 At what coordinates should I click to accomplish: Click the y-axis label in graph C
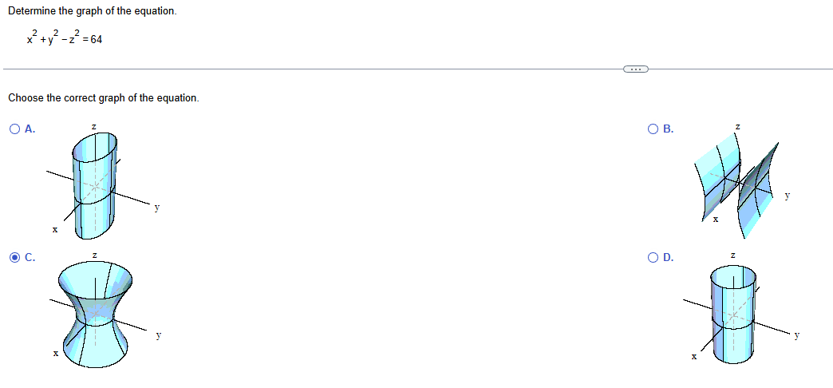tap(158, 335)
